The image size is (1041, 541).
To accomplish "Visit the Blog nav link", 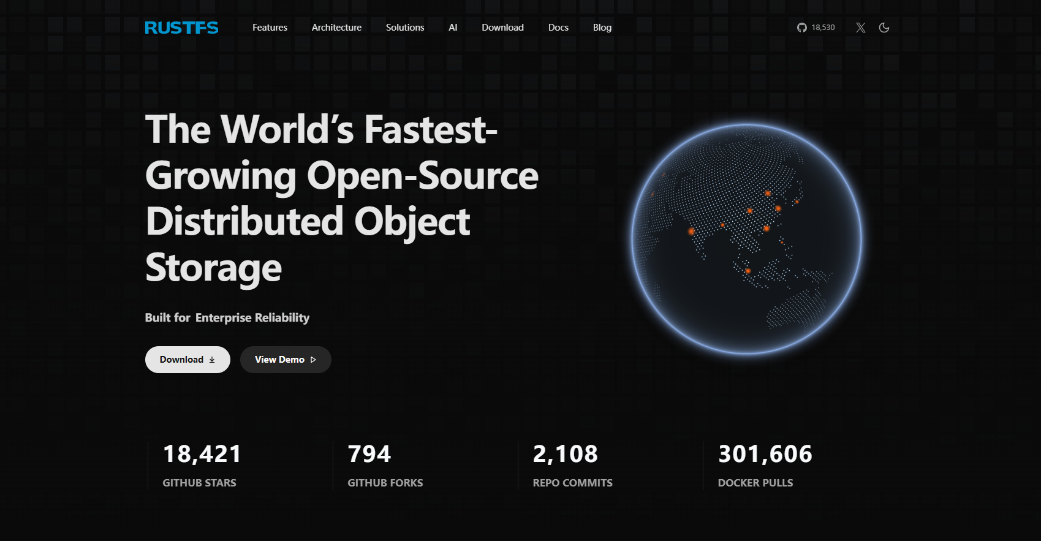I will point(602,28).
